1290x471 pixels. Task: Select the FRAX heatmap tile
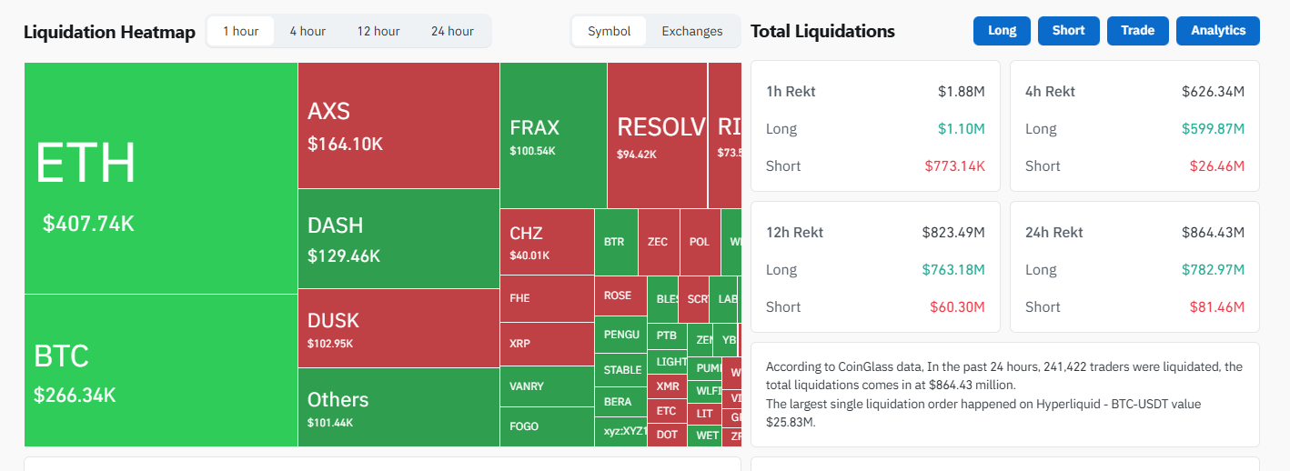tap(553, 135)
